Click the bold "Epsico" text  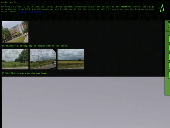tap(126, 7)
